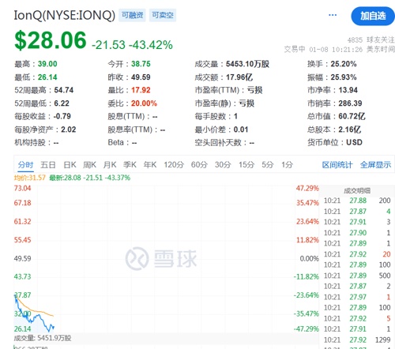Click the 每股收益 value -0.79
Screen dimensions: 395x349
62,116
